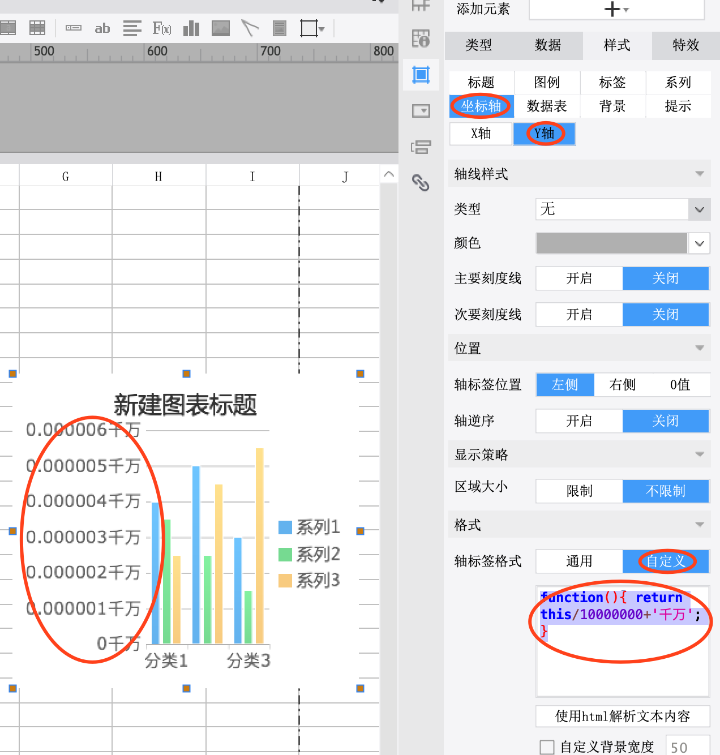Enable the 自定义背景宽度 checkbox

pyautogui.click(x=547, y=747)
